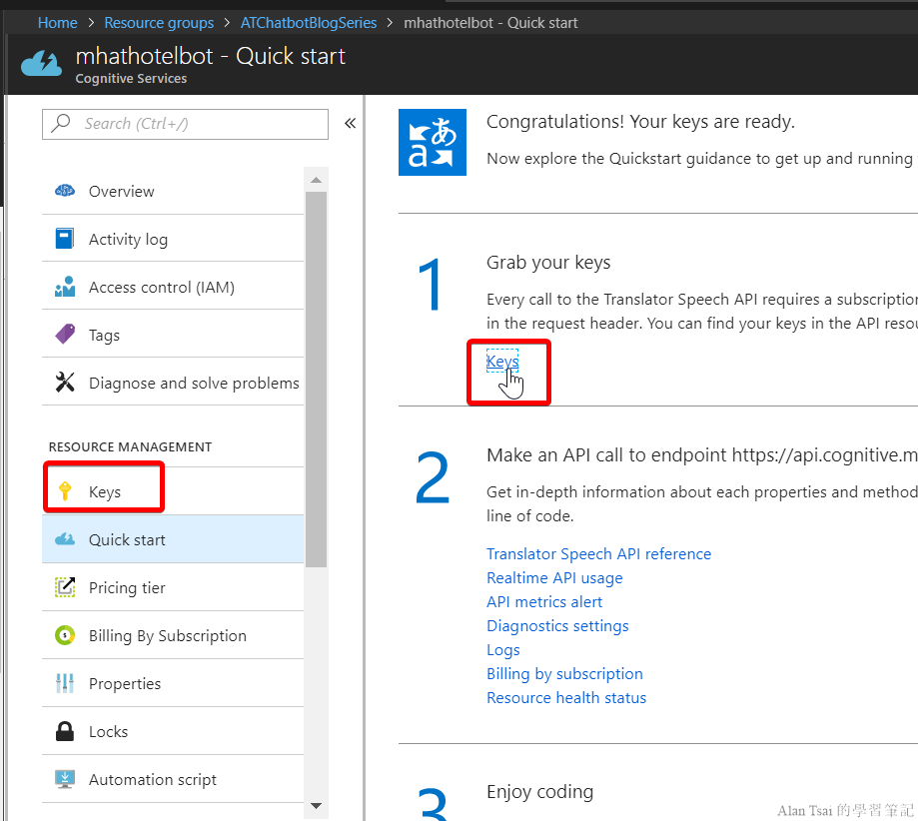Image resolution: width=918 pixels, height=821 pixels.
Task: Click the Properties sliders icon
Action: (65, 683)
